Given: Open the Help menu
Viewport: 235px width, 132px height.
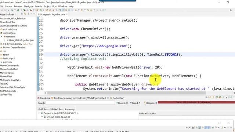Looking at the screenshot, I should point(71,7).
